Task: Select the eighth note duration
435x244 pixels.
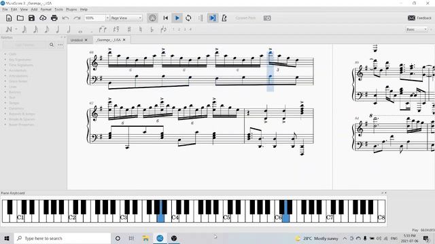Action: point(47,29)
